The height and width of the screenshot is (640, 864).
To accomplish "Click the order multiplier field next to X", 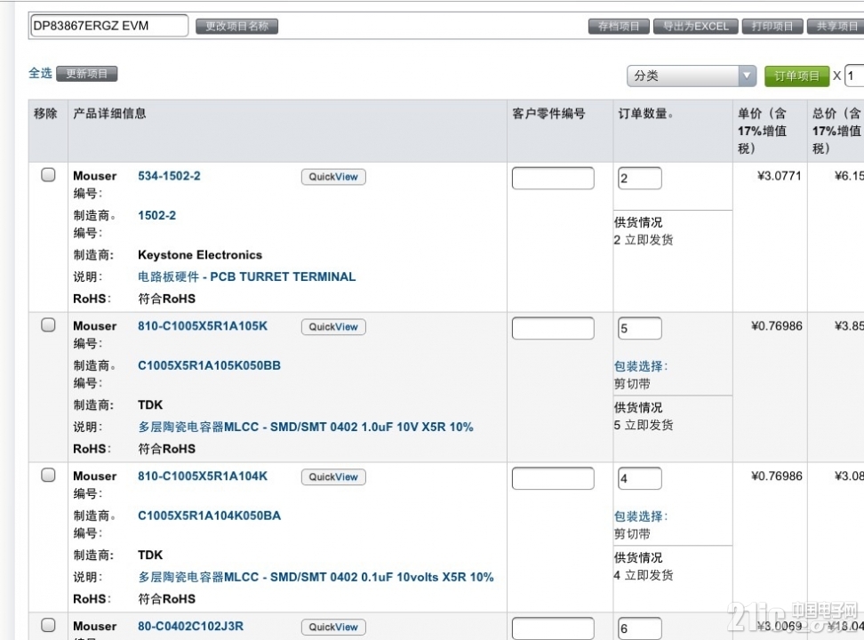I will click(x=854, y=76).
